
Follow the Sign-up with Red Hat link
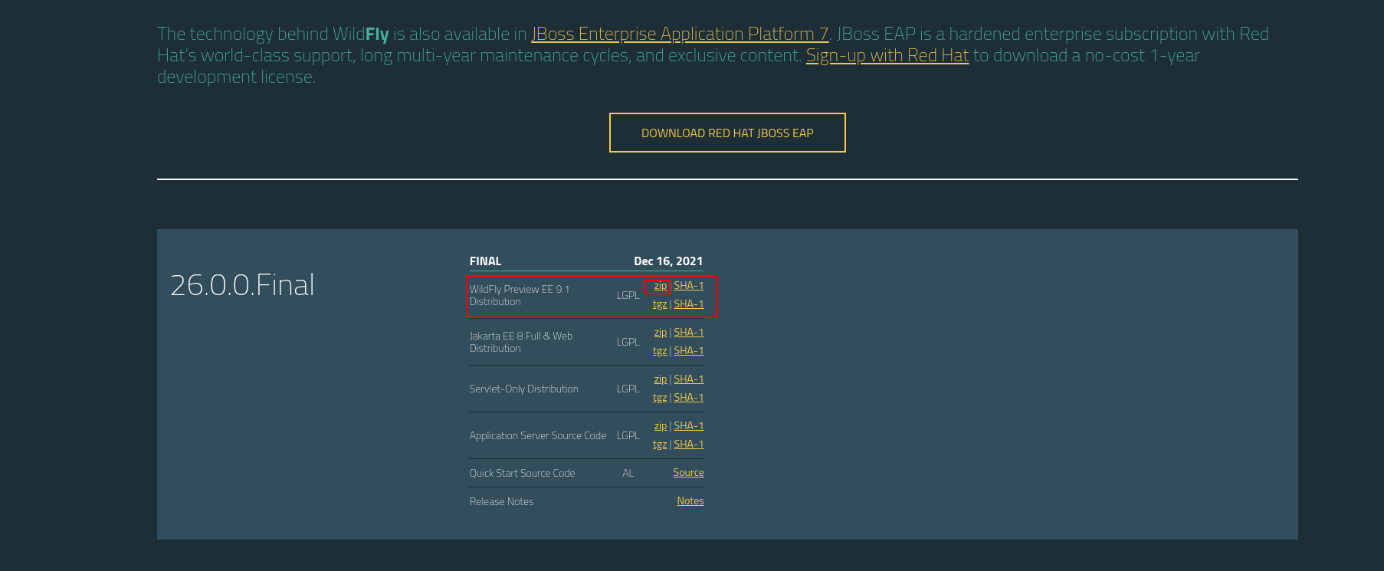coord(887,55)
